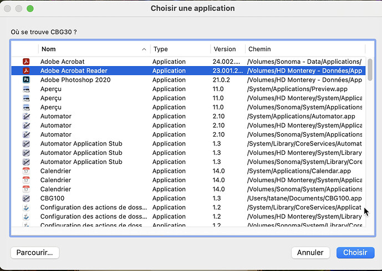Click the application list vertical scrollbar thumb
The height and width of the screenshot is (271, 382).
click(370, 69)
